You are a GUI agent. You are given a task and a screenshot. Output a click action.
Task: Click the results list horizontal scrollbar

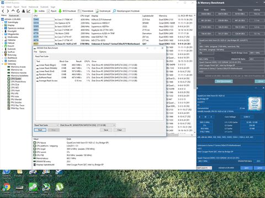click(172, 135)
